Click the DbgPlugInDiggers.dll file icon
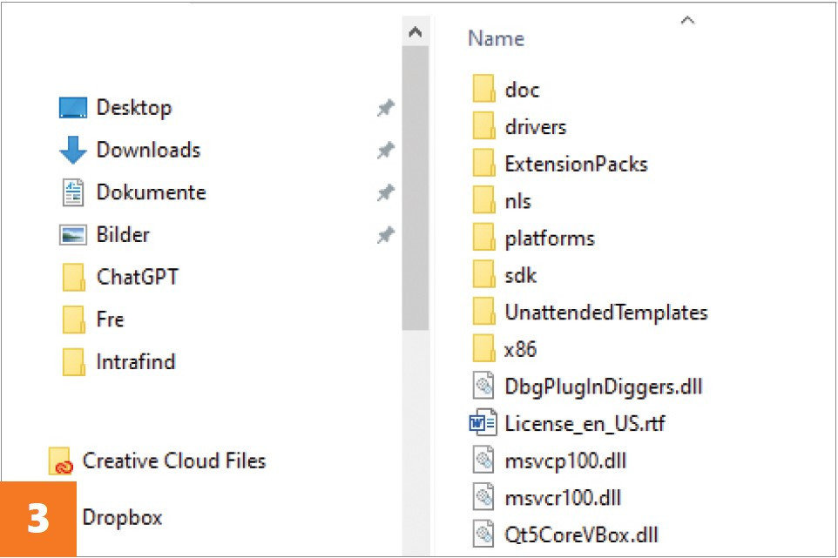The height and width of the screenshot is (558, 838). click(x=483, y=386)
